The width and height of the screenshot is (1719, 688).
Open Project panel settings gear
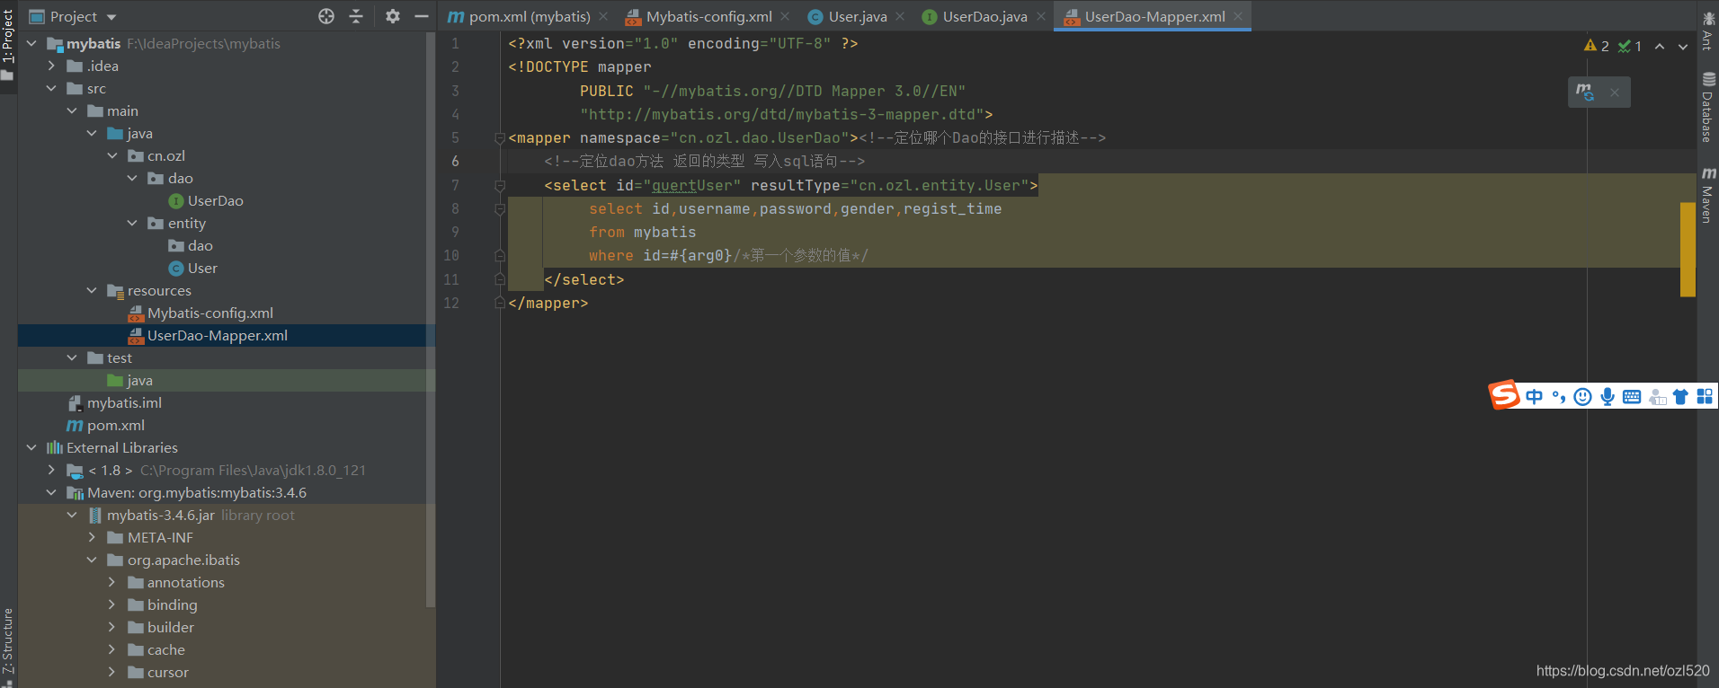[393, 16]
